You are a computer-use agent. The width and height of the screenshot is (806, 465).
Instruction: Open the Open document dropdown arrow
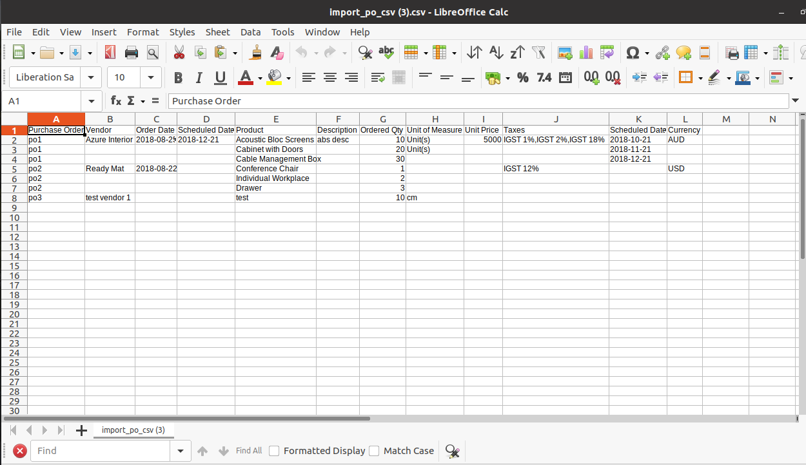[x=61, y=52]
